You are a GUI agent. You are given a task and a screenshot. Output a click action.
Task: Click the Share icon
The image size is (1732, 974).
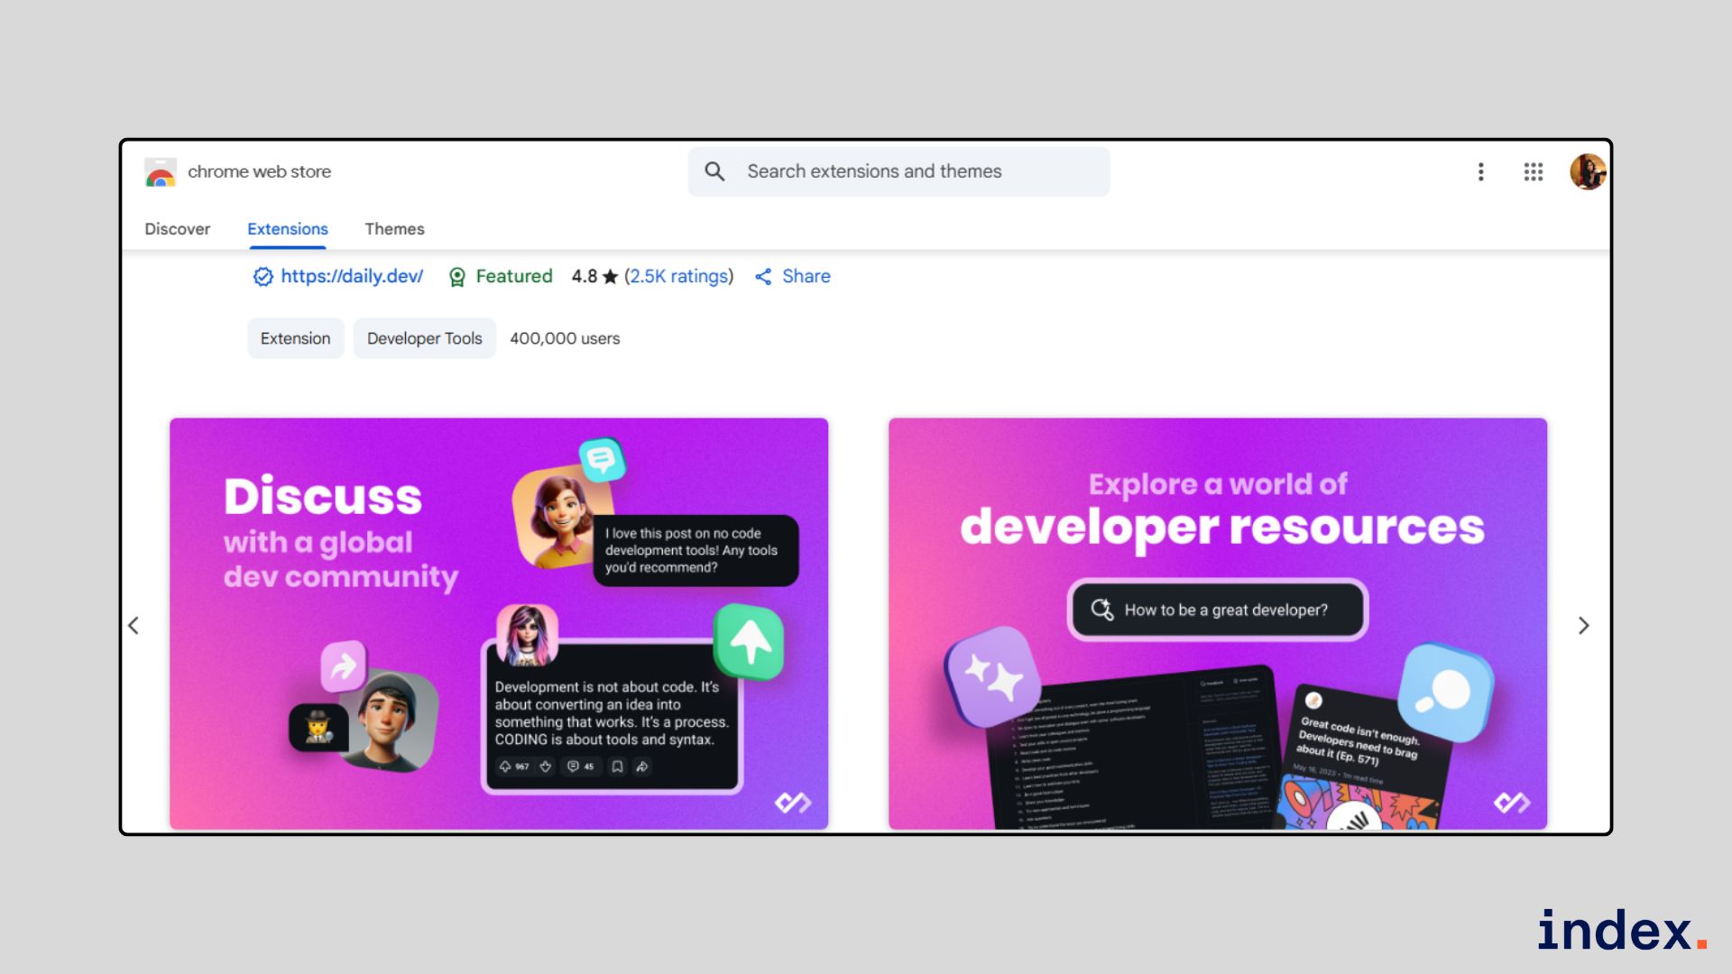pos(762,277)
